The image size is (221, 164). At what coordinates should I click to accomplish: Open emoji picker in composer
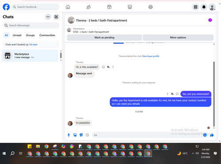point(205,135)
